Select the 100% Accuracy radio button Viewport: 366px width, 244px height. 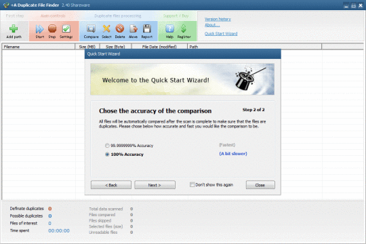pos(107,155)
